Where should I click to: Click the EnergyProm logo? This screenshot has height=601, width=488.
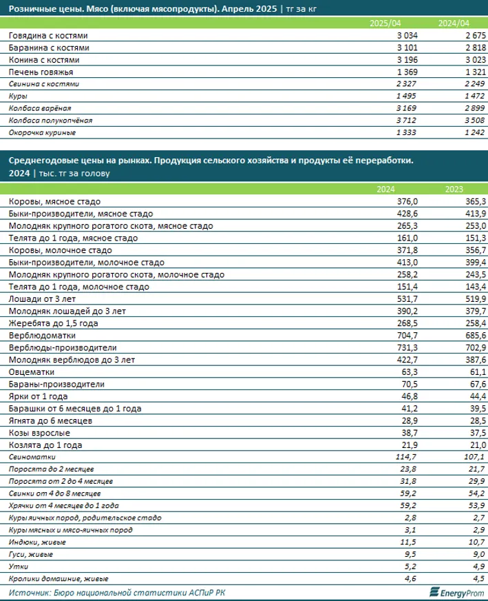456,592
